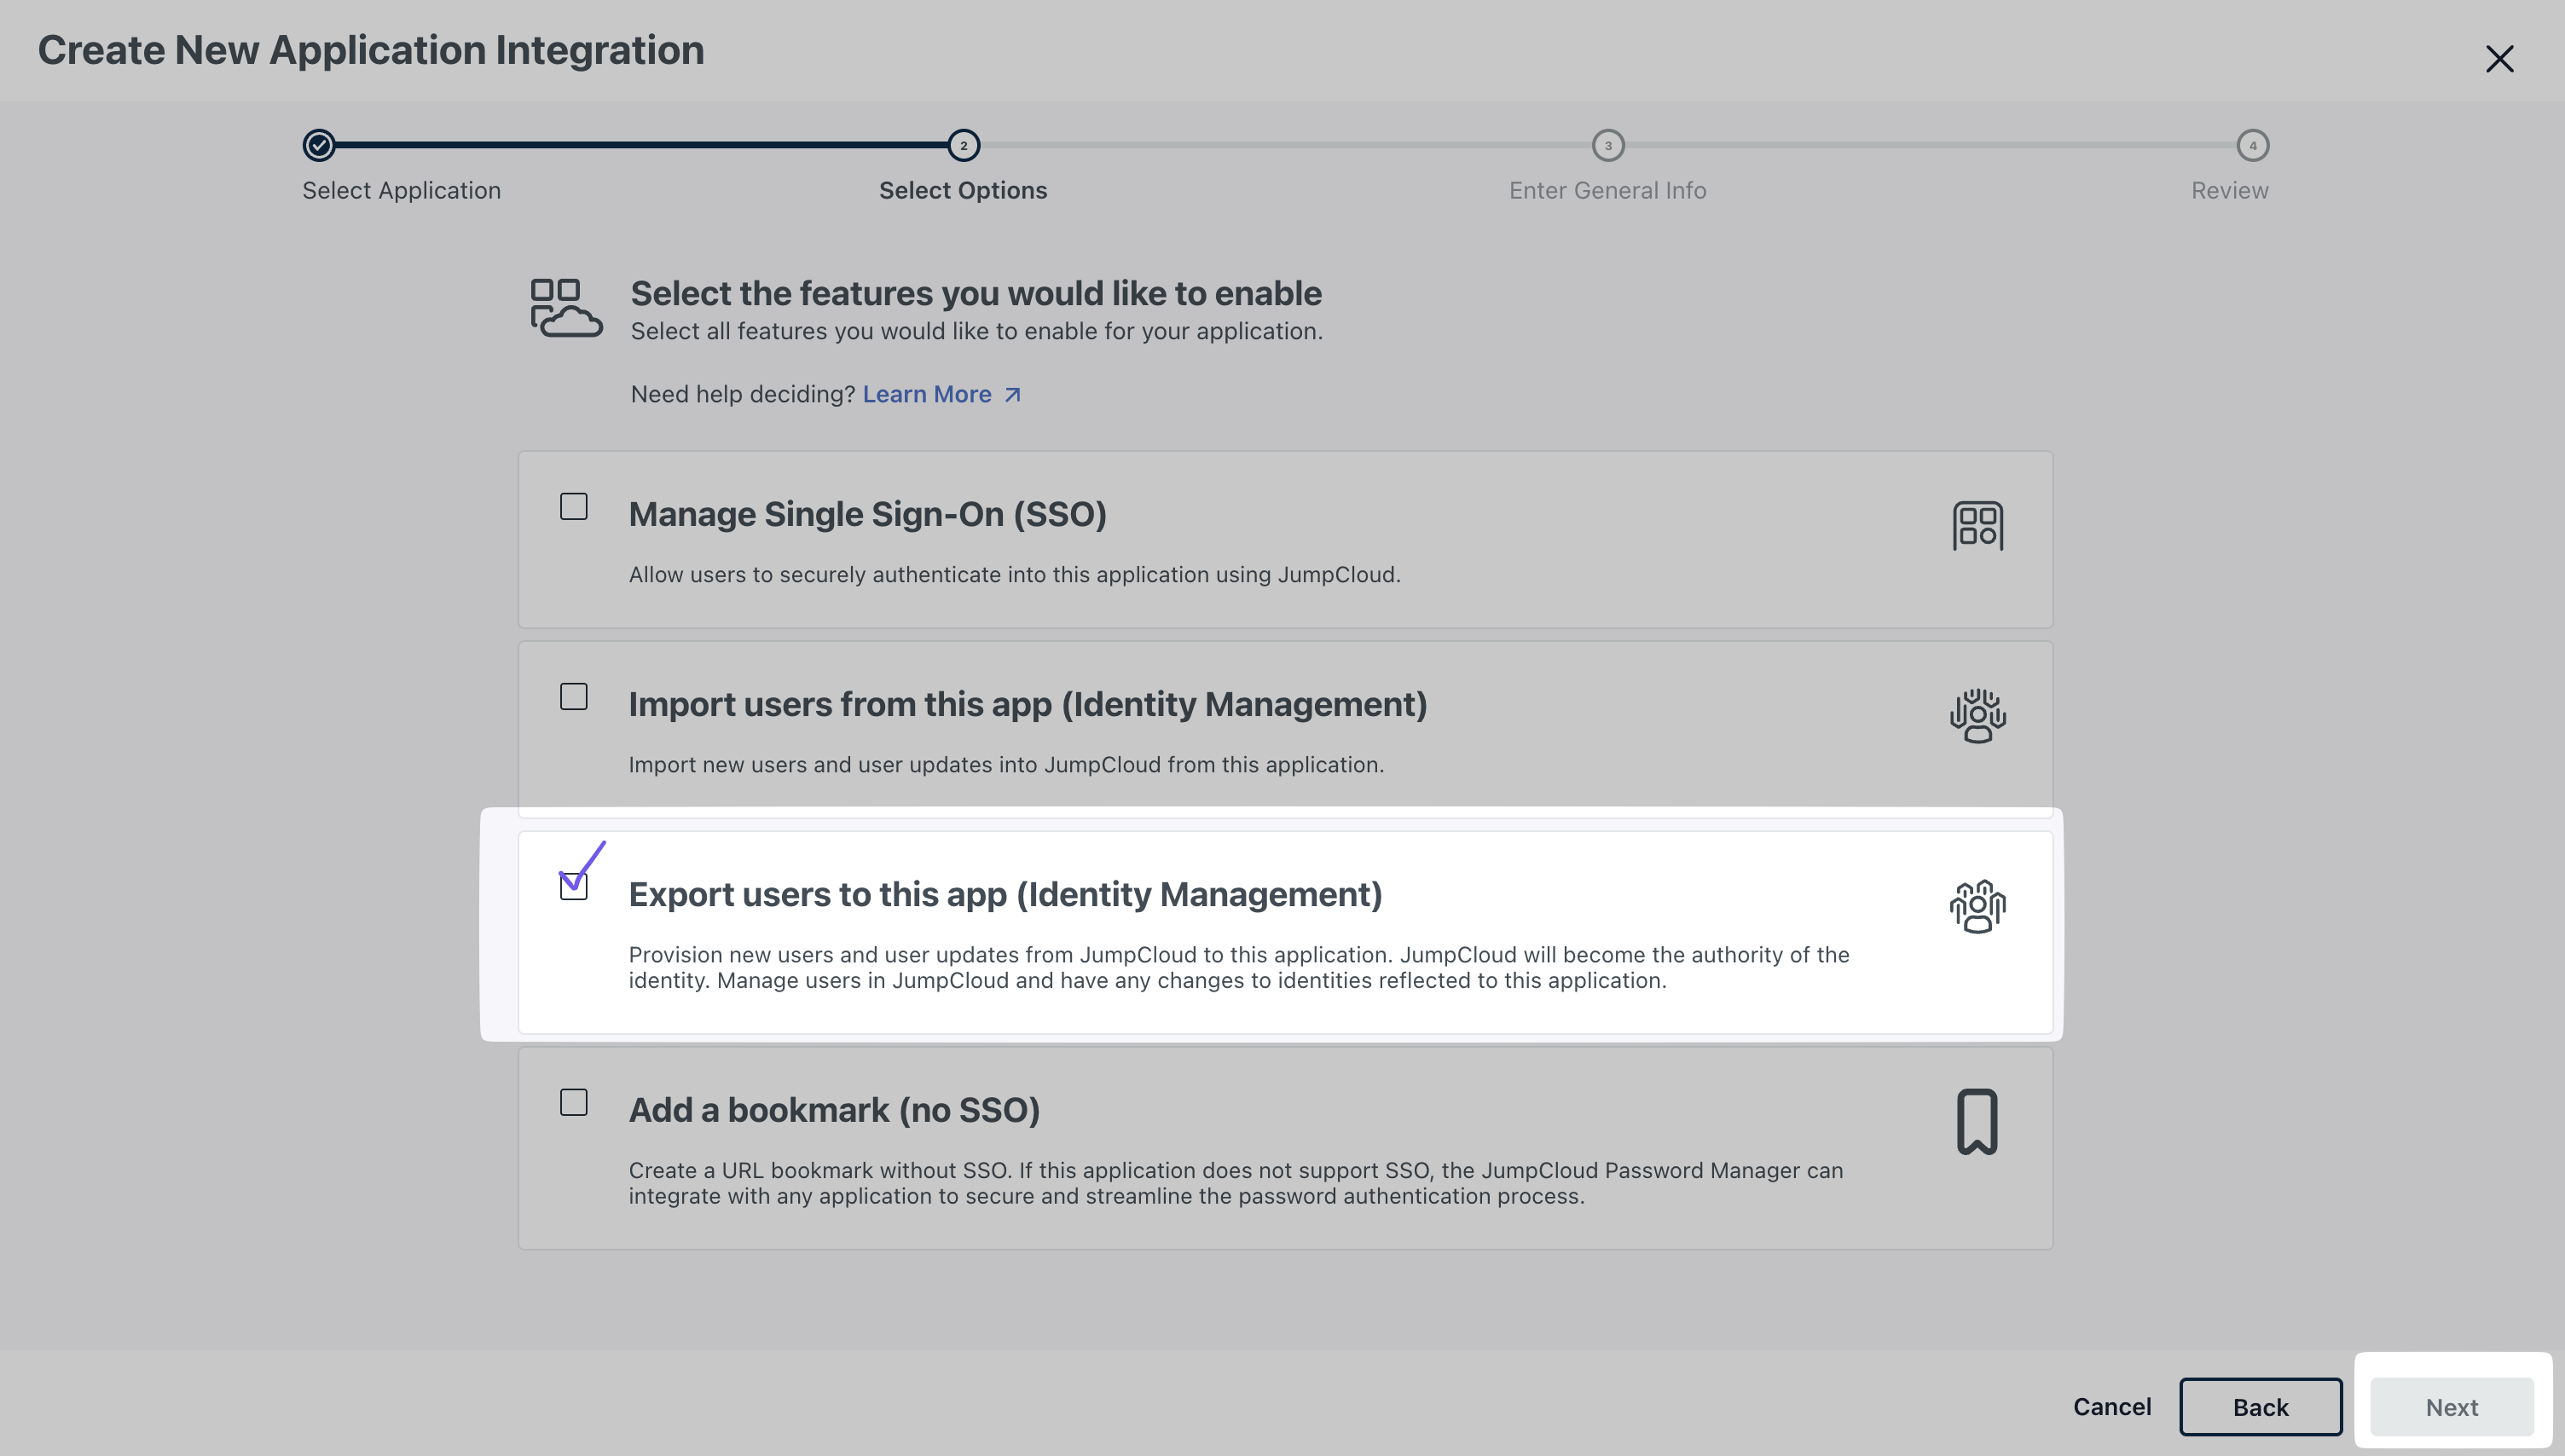Check the Add a bookmark option
Viewport: 2565px width, 1456px height.
(x=574, y=1101)
